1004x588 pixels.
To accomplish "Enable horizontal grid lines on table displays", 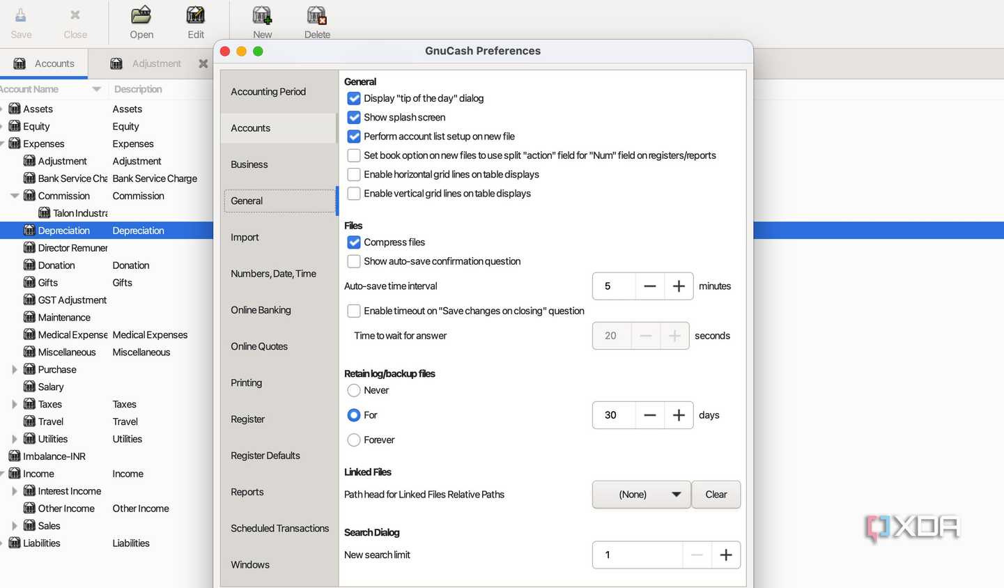I will pyautogui.click(x=354, y=174).
